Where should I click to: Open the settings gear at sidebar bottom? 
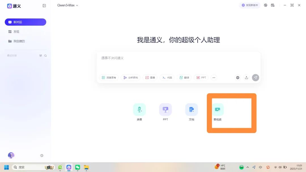42,155
